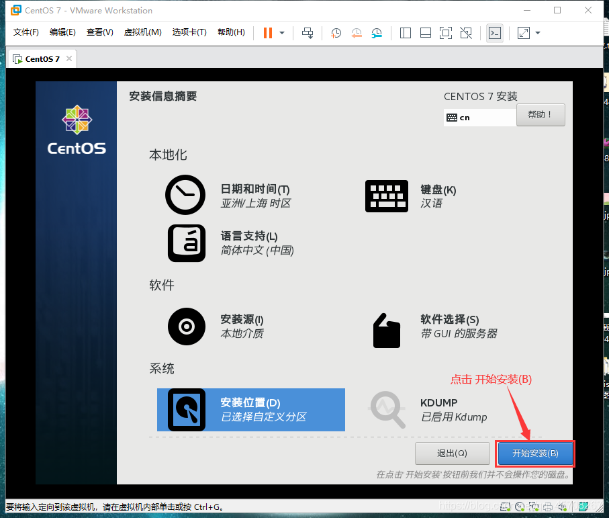Click 简体中文 (中国) language text
The width and height of the screenshot is (609, 518).
pyautogui.click(x=257, y=250)
